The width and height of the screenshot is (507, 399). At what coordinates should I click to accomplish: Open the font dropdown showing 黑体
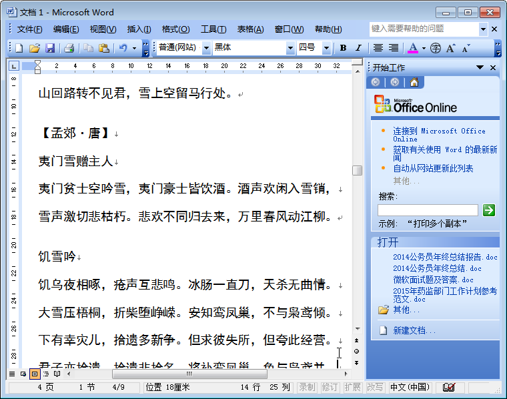pos(290,48)
